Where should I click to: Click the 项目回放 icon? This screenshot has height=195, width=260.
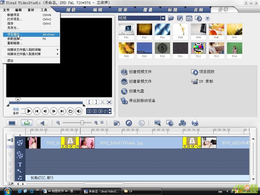[194, 72]
